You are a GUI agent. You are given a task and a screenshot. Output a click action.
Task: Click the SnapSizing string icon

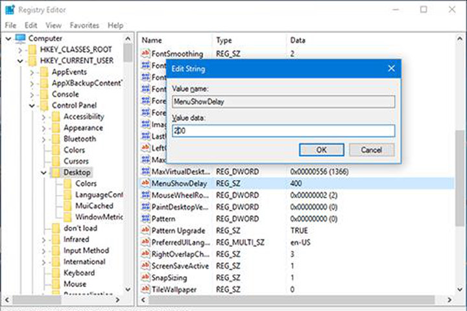[x=145, y=277]
